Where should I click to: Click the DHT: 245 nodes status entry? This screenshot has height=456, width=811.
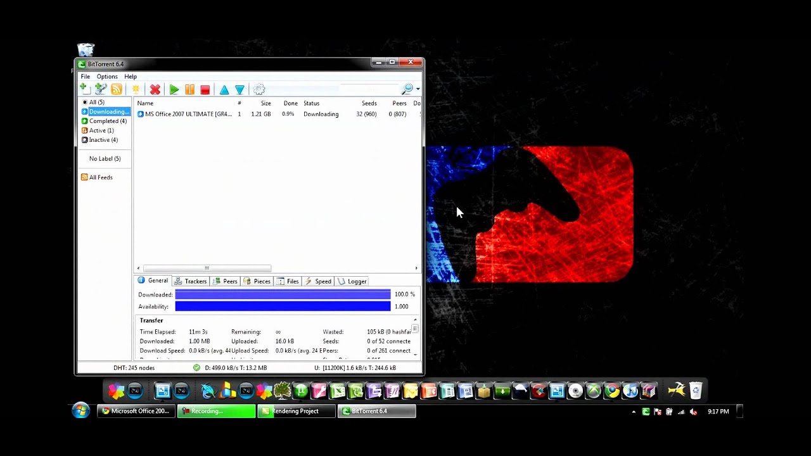[x=134, y=368]
